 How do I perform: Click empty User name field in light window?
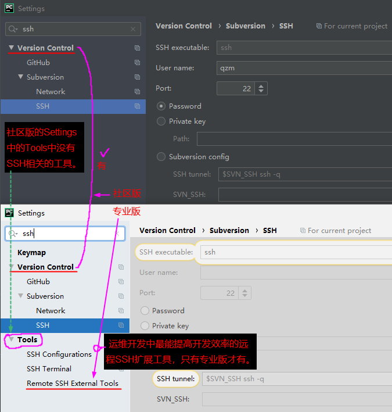pyautogui.click(x=296, y=273)
